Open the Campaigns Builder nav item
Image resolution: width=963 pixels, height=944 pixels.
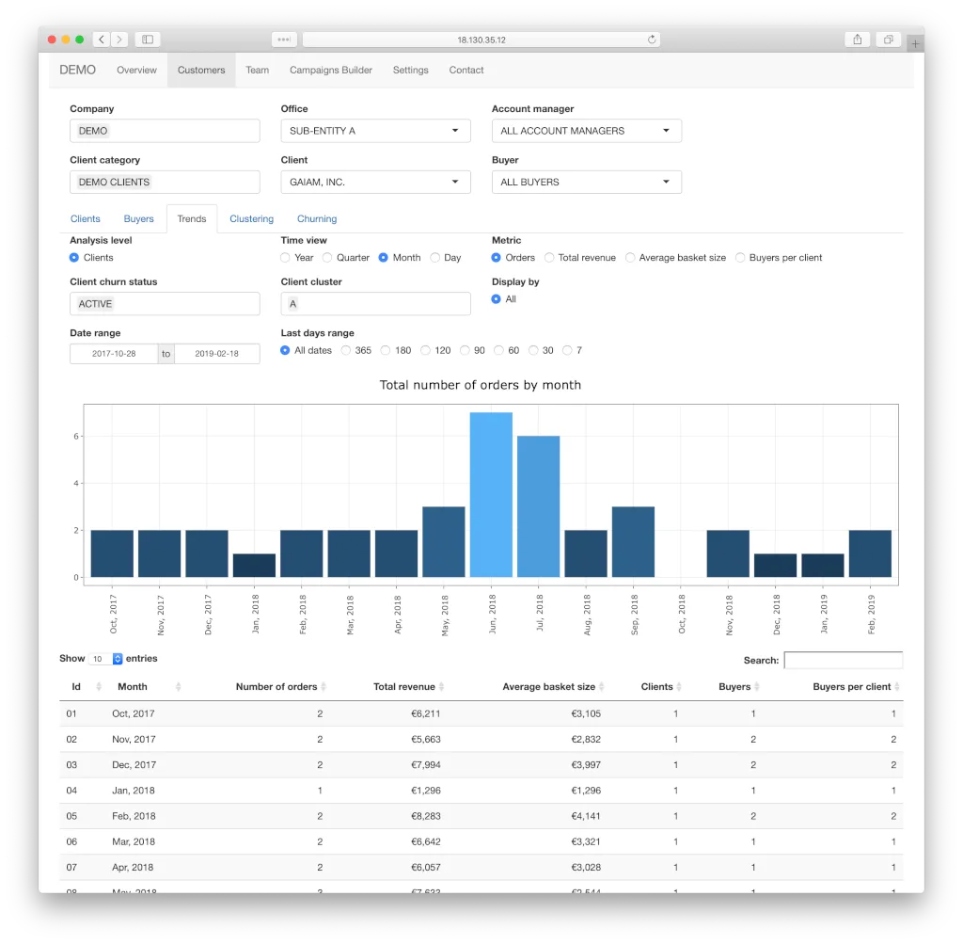tap(331, 70)
